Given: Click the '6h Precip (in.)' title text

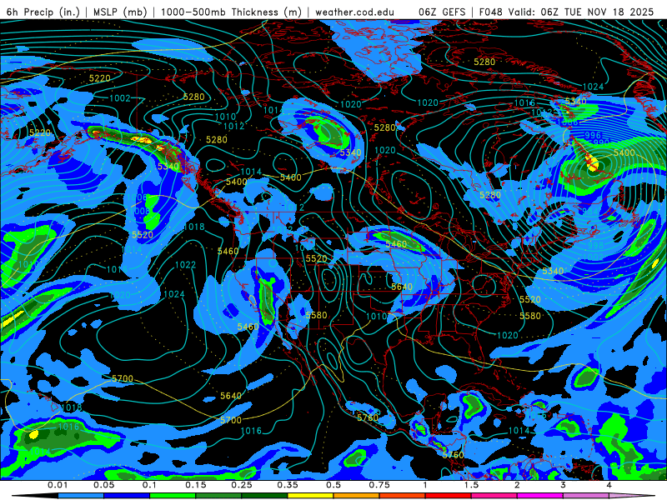Looking at the screenshot, I should pos(43,12).
